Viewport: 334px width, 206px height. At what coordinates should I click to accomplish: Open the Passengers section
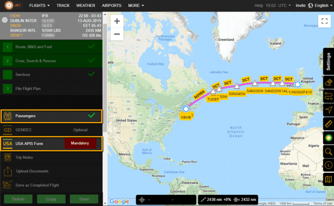(51, 116)
